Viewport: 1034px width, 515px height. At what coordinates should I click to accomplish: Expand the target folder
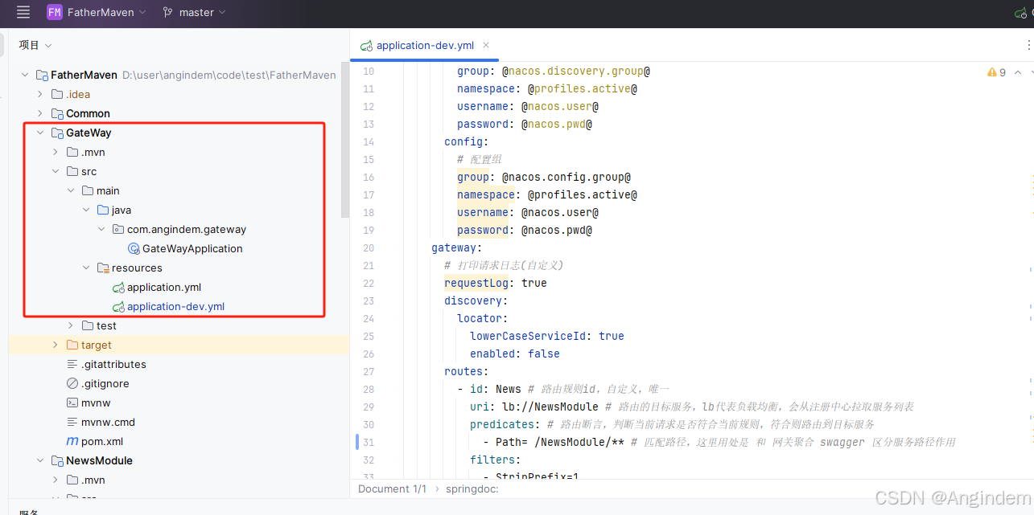[x=55, y=345]
